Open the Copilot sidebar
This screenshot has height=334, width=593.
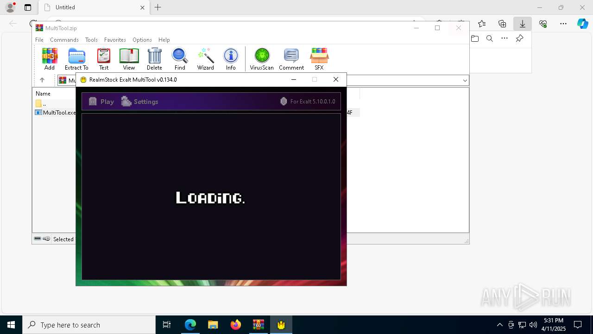(x=582, y=24)
